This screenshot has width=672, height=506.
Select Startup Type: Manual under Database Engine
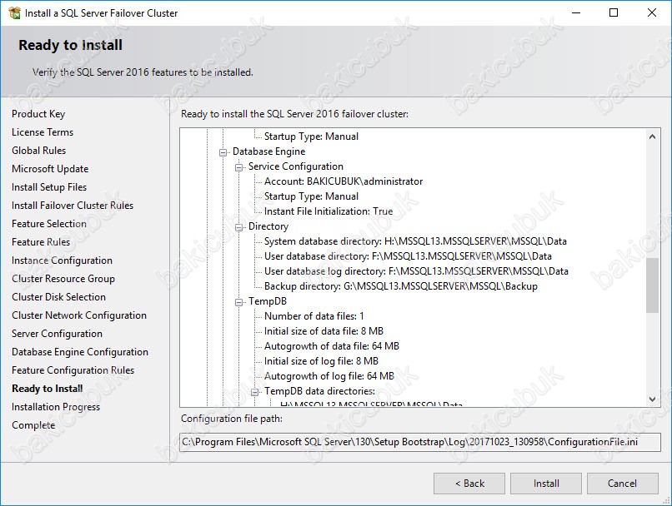pos(311,196)
